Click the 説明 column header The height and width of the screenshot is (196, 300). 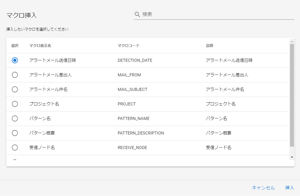click(209, 46)
